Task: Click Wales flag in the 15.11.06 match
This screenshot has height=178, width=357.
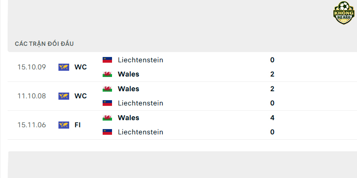Action: pos(107,117)
